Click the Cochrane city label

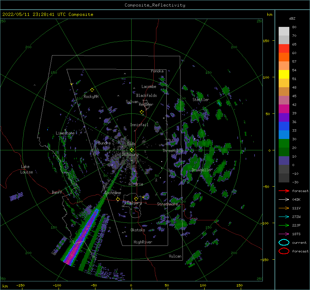(x=113, y=193)
